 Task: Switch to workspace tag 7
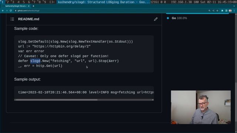pyautogui.click(x=34, y=2)
